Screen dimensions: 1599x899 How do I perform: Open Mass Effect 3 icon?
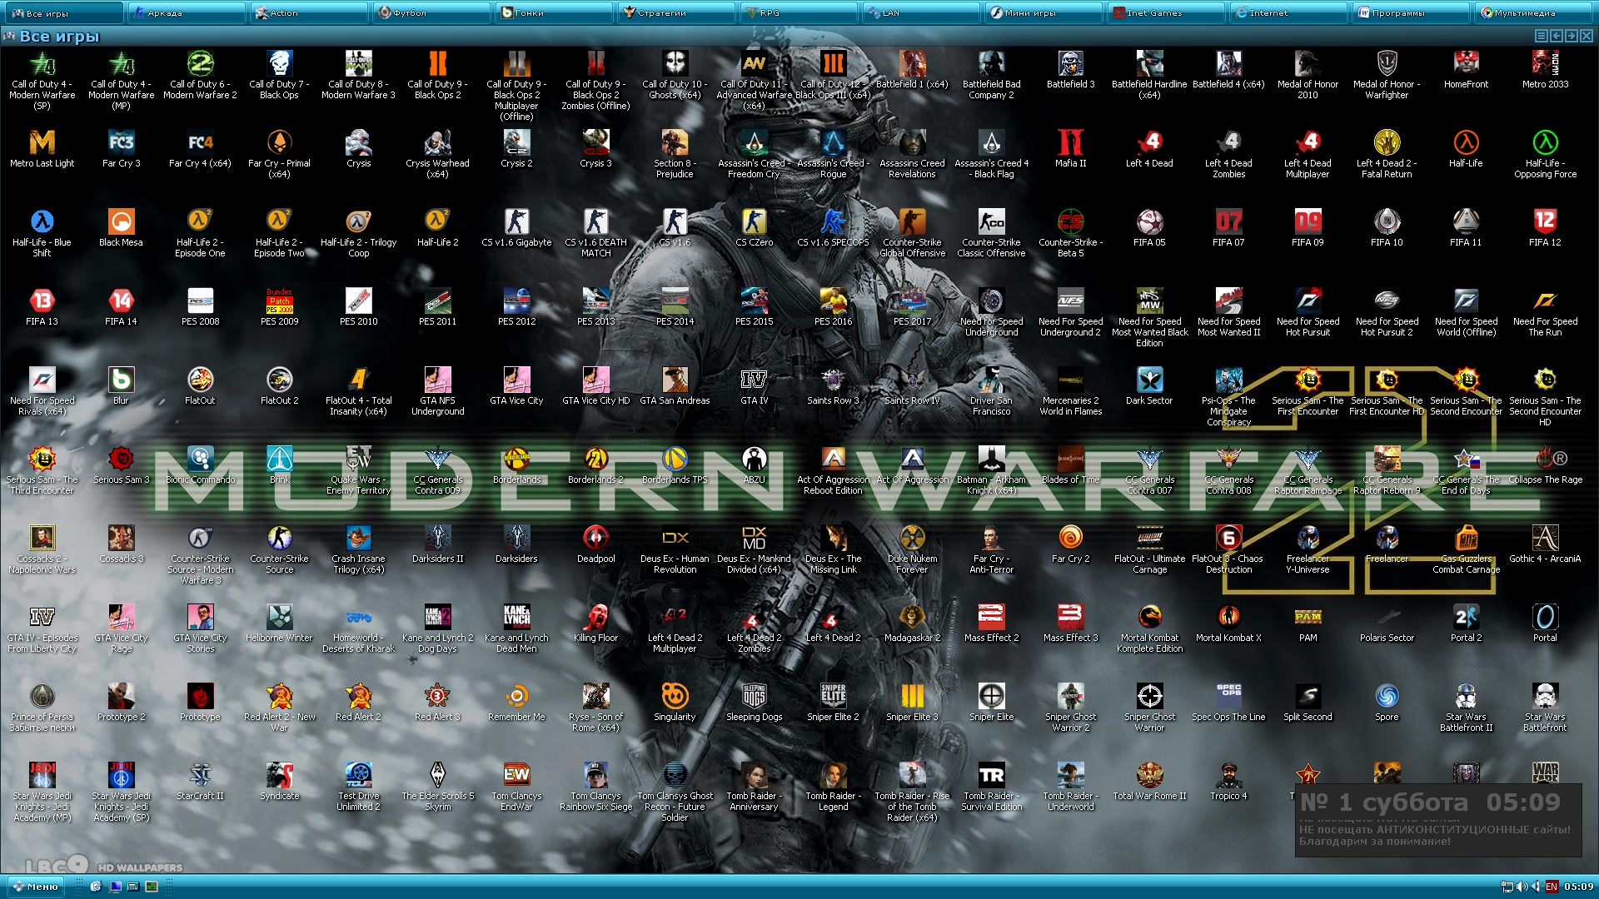(x=1070, y=618)
